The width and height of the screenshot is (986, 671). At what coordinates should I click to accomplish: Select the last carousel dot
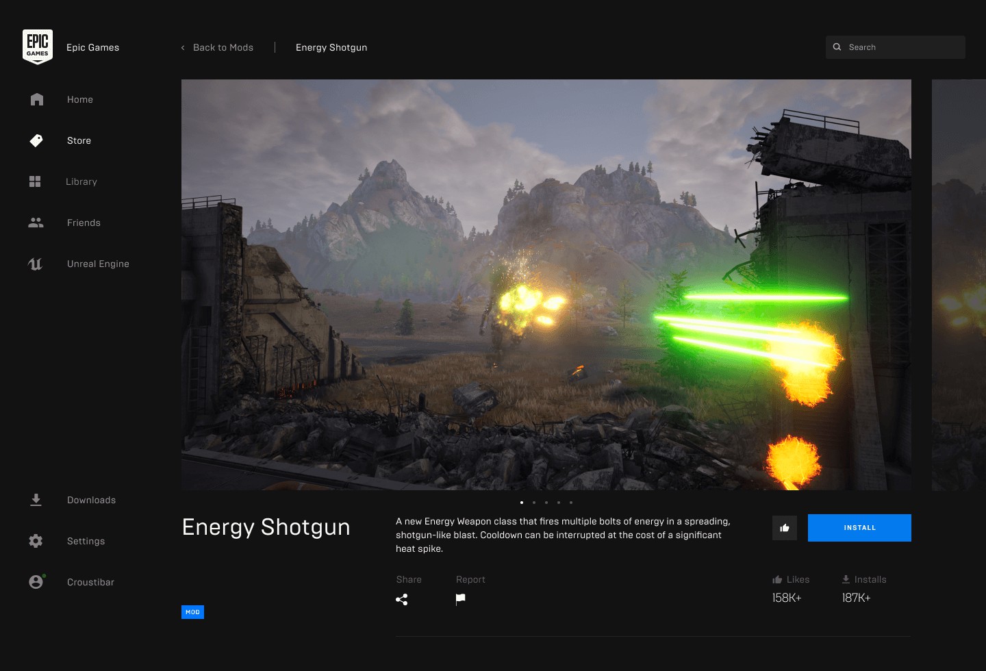(570, 502)
